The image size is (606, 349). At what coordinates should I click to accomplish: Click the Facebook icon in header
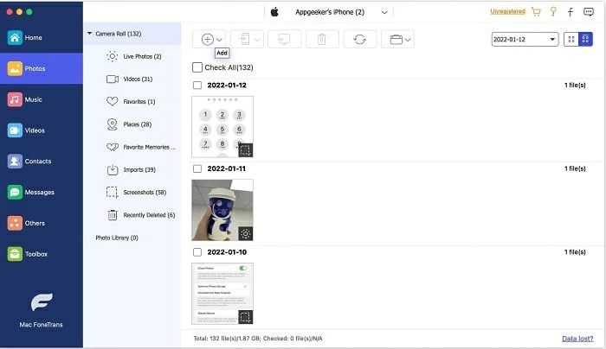coord(571,12)
